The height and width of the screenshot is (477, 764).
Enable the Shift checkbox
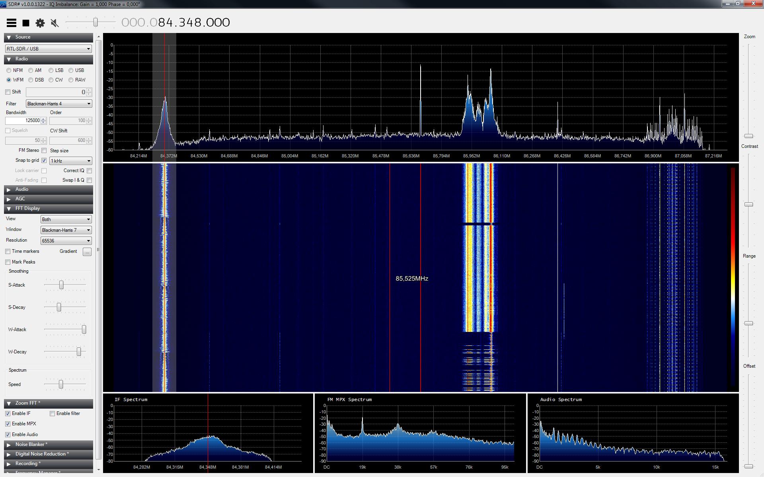pyautogui.click(x=8, y=92)
